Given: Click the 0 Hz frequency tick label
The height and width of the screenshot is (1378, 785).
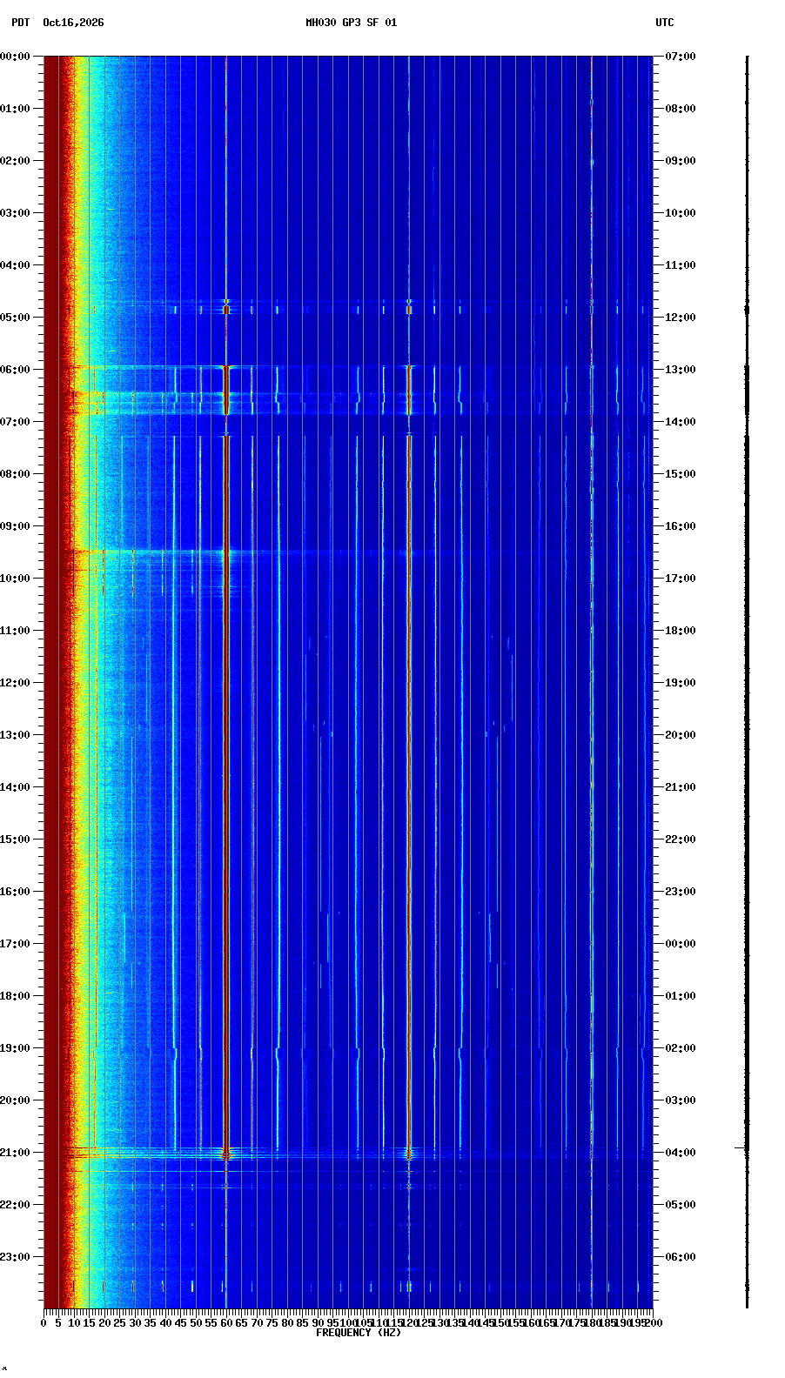Looking at the screenshot, I should point(44,1323).
